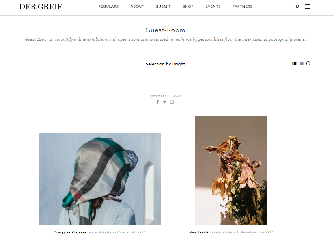Open the Shop link
This screenshot has width=334, height=251.
188,6
